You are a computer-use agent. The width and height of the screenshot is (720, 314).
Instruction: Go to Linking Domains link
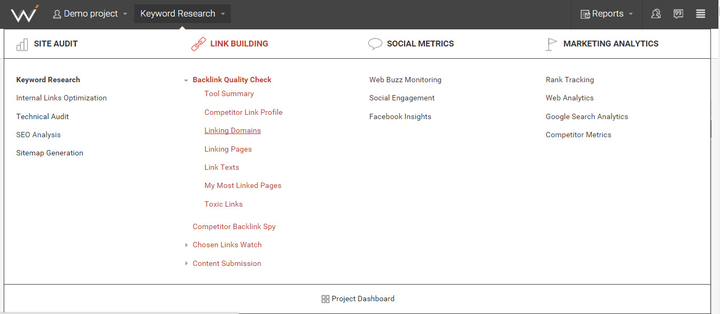pos(233,130)
